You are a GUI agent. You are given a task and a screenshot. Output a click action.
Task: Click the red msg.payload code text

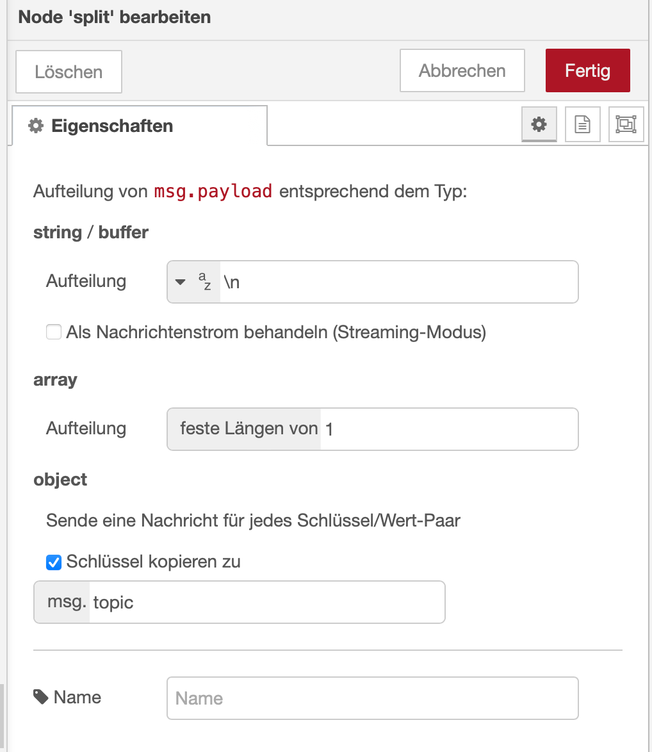(213, 192)
